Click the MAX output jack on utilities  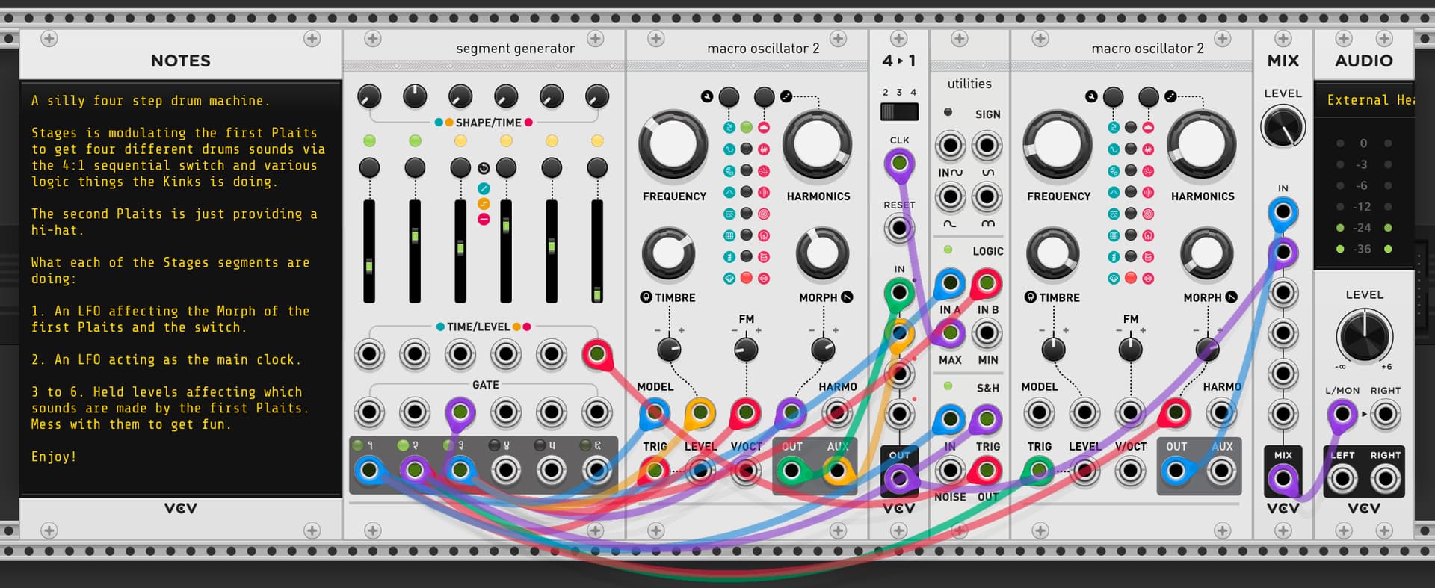[950, 333]
